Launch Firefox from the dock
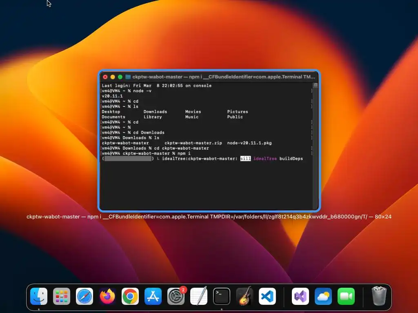418x313 pixels. [107, 296]
